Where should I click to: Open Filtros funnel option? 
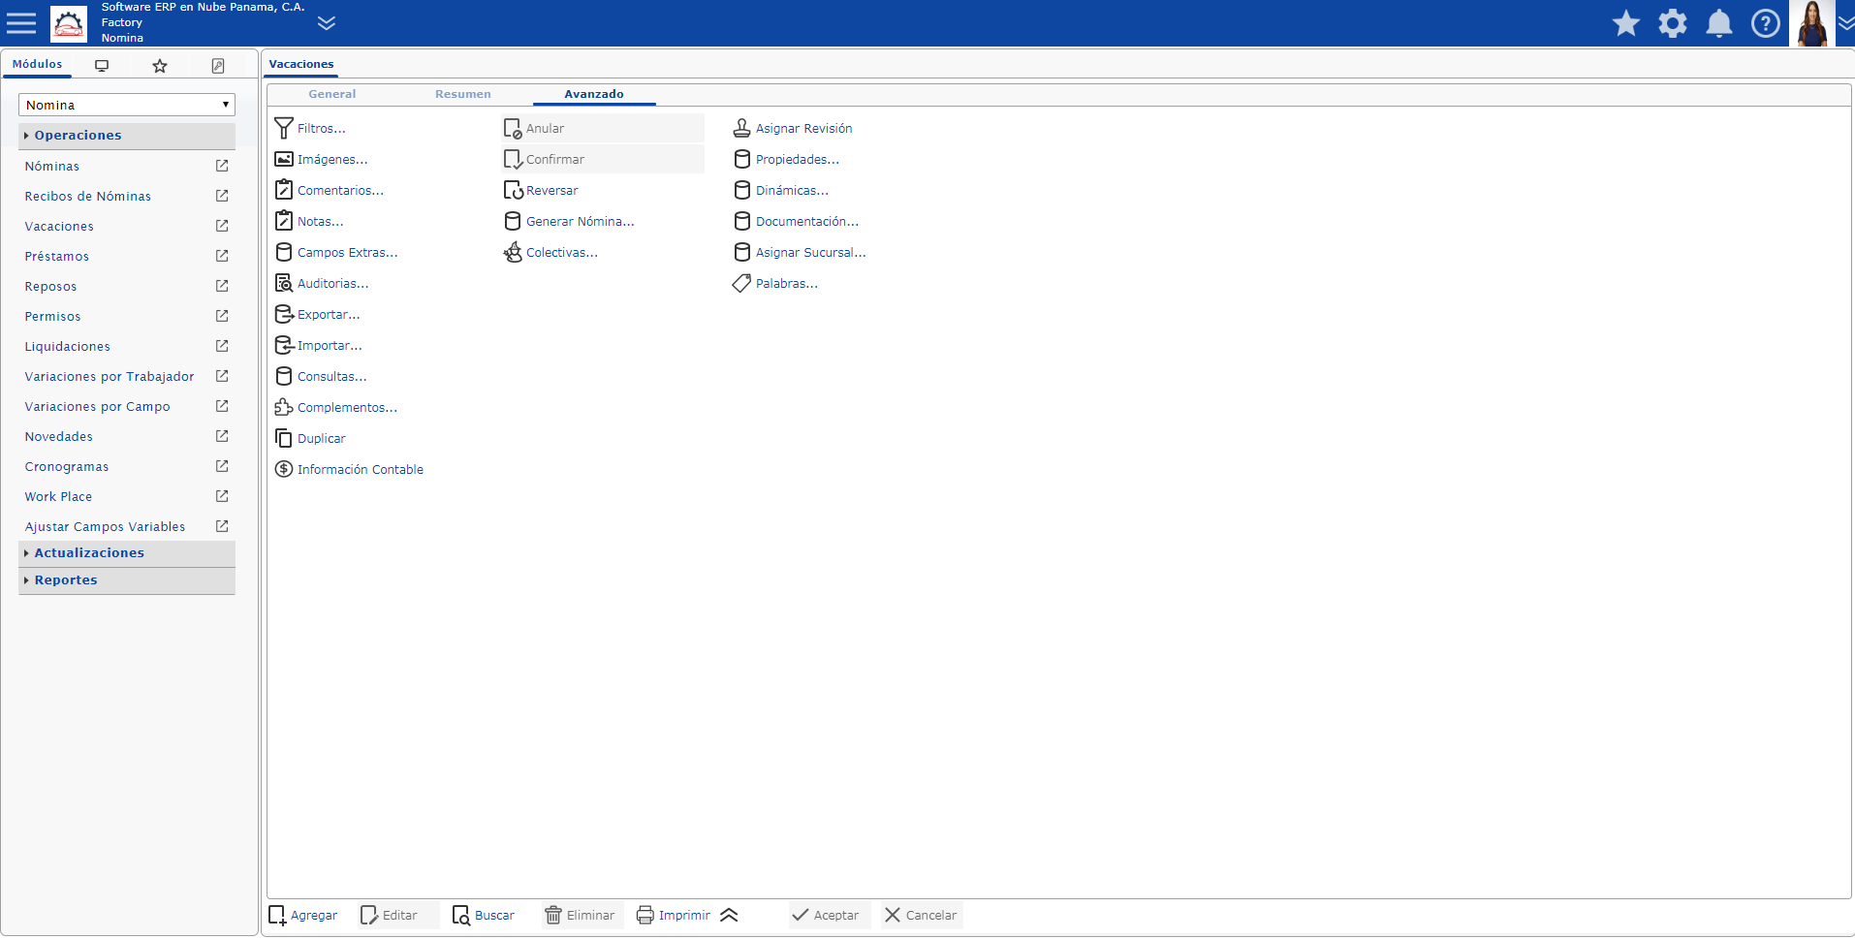[310, 128]
